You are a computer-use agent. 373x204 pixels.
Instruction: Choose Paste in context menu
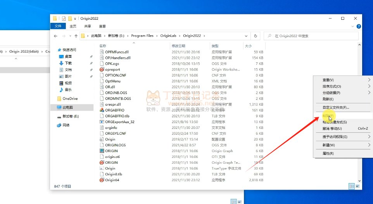343,116
